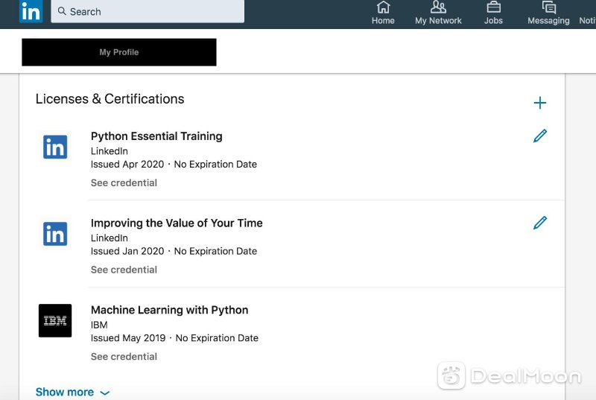See credential for Python Essential Training
Screen dimensions: 596x400
pos(124,182)
